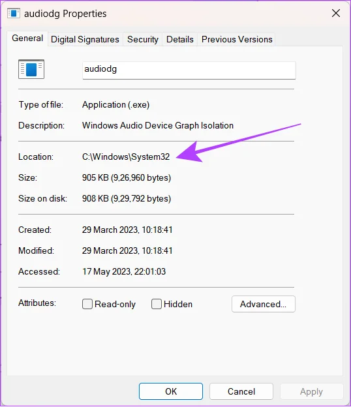Click the Accessed date 17 May 2023
This screenshot has height=407, width=351.
coord(124,271)
